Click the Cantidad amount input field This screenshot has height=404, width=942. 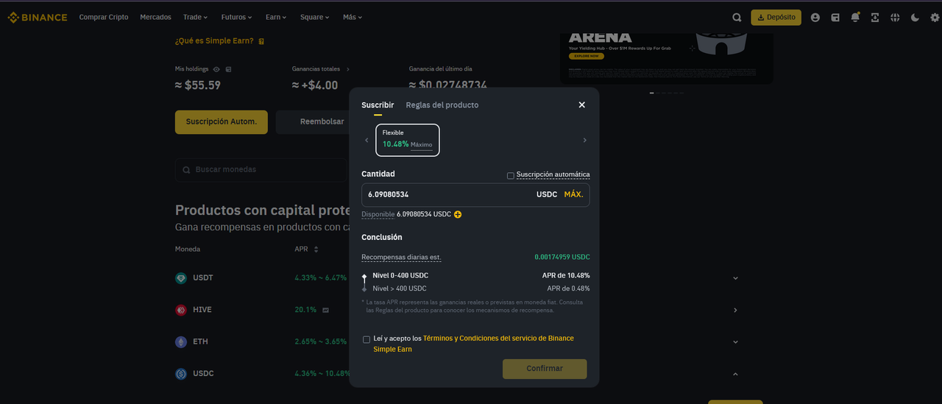[475, 194]
